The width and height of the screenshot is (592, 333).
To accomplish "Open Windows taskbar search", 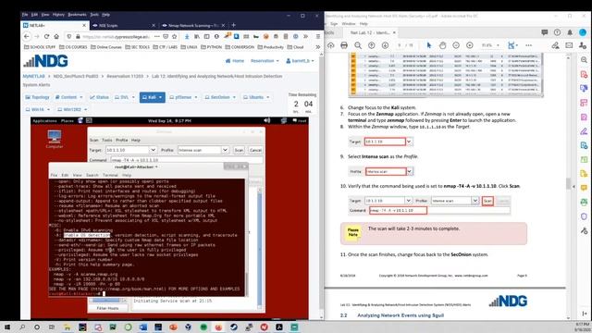I will (22, 327).
